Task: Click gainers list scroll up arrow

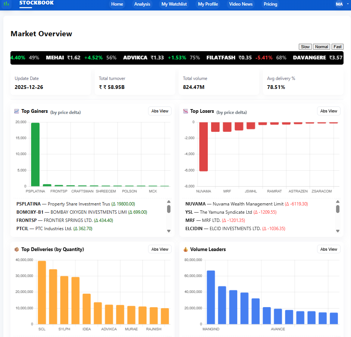Action: pyautogui.click(x=169, y=202)
